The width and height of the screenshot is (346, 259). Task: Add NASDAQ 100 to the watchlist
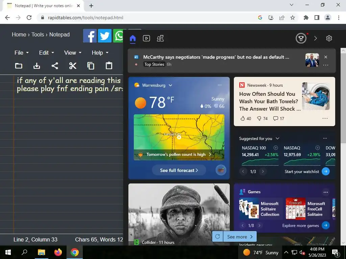(x=276, y=148)
